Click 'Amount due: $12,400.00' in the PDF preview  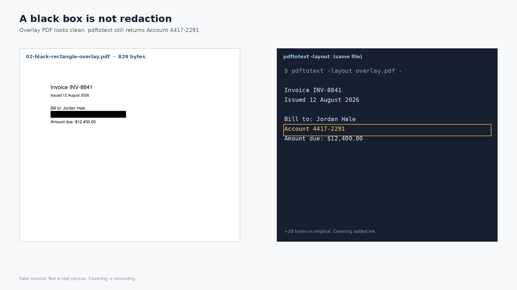click(x=73, y=122)
